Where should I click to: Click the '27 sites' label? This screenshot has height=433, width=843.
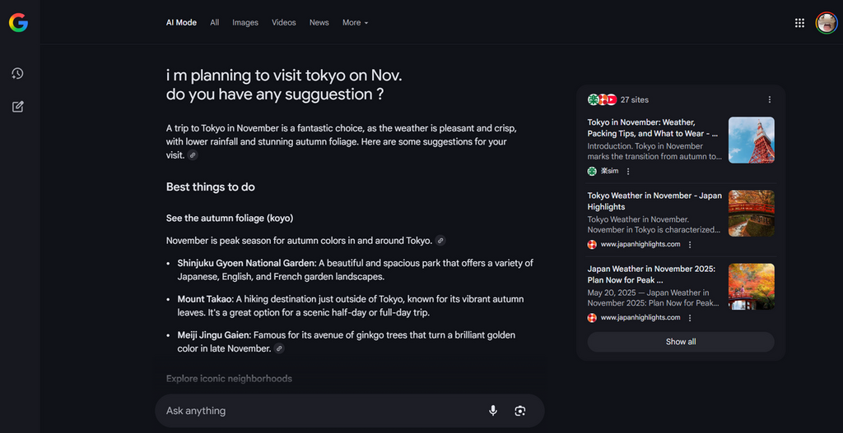(635, 99)
